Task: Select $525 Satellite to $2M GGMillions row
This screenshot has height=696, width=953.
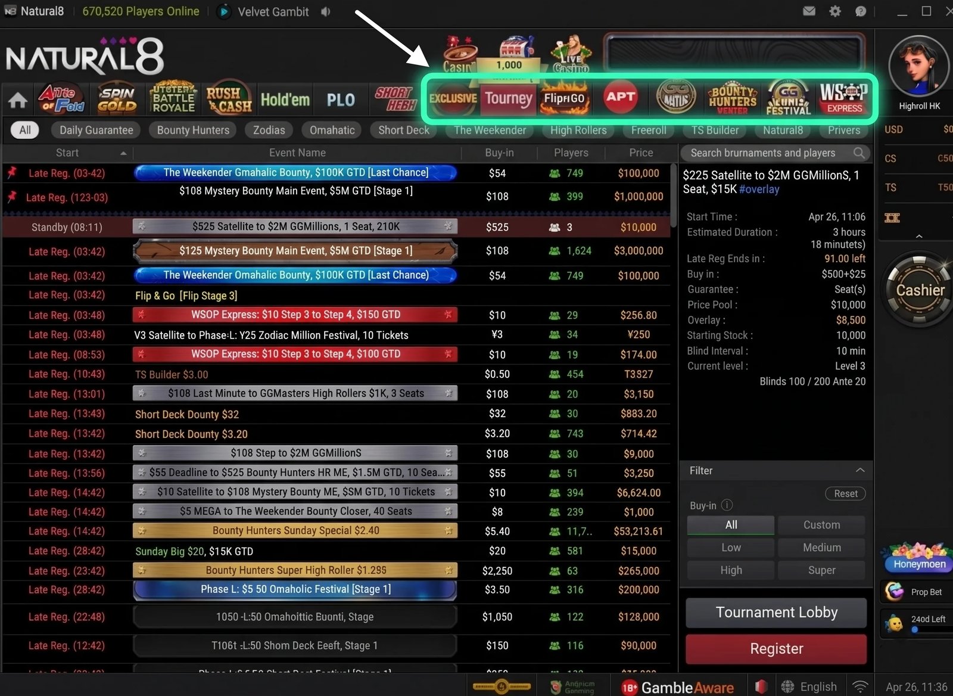Action: (336, 227)
